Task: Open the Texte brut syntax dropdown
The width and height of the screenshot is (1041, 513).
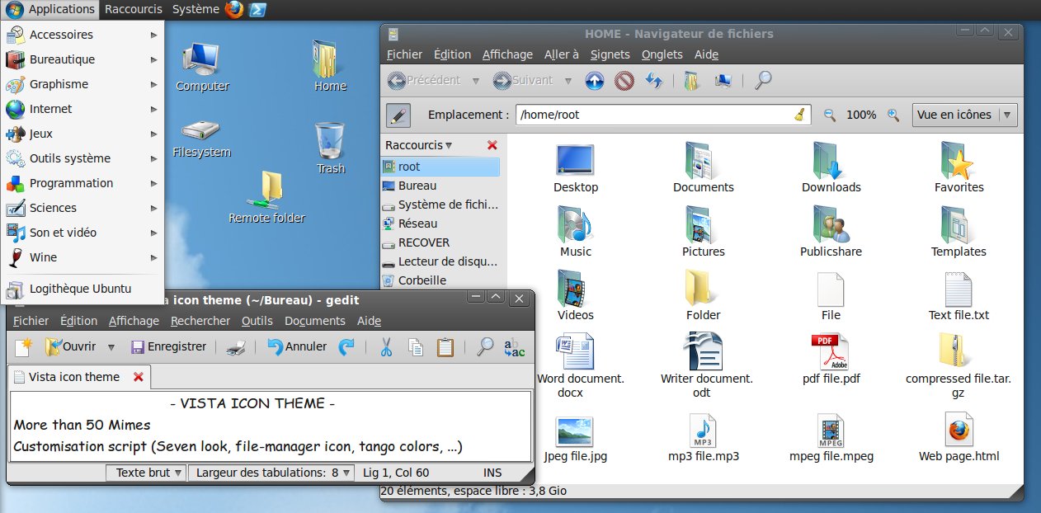Action: point(146,473)
